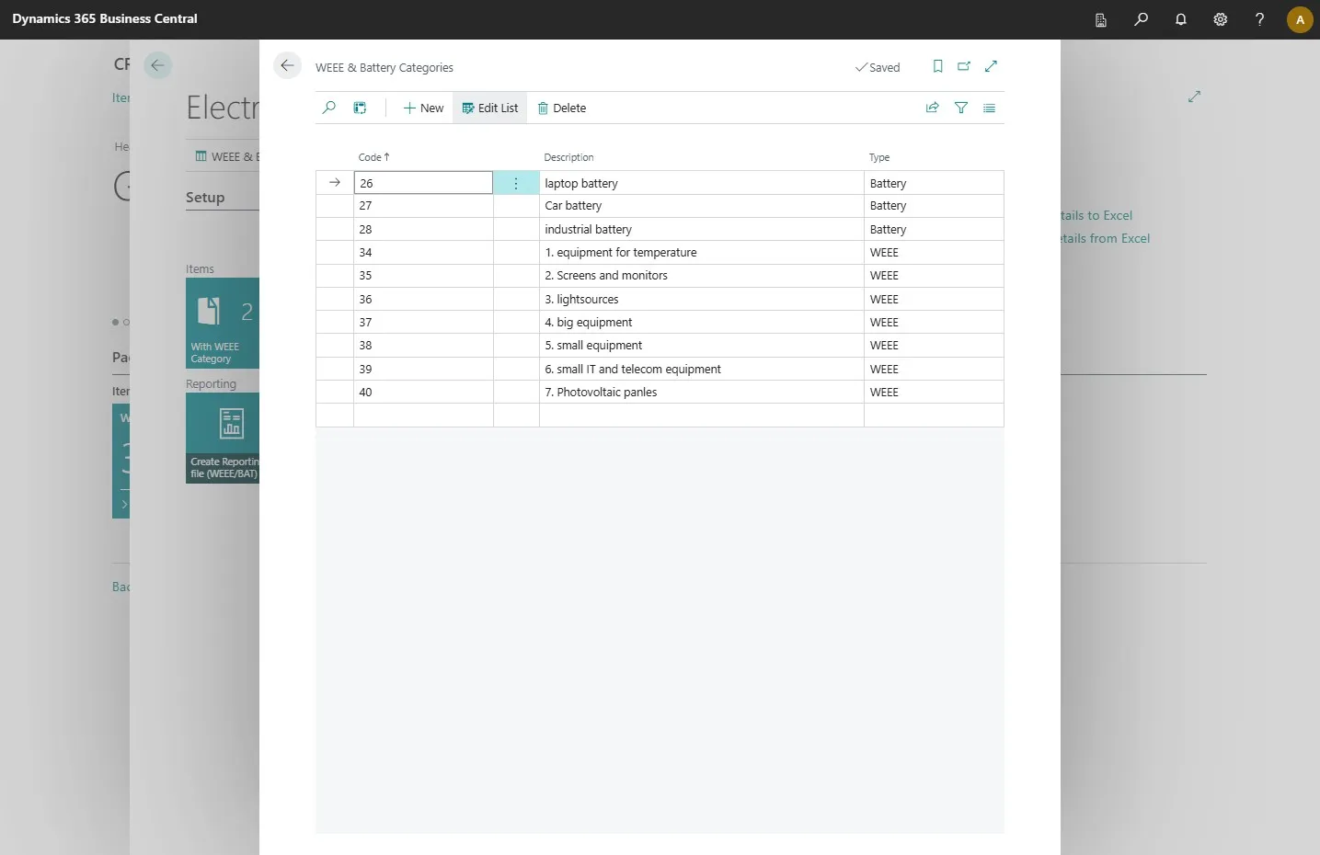The height and width of the screenshot is (855, 1320).
Task: Open settings gear in top bar
Action: point(1220,19)
